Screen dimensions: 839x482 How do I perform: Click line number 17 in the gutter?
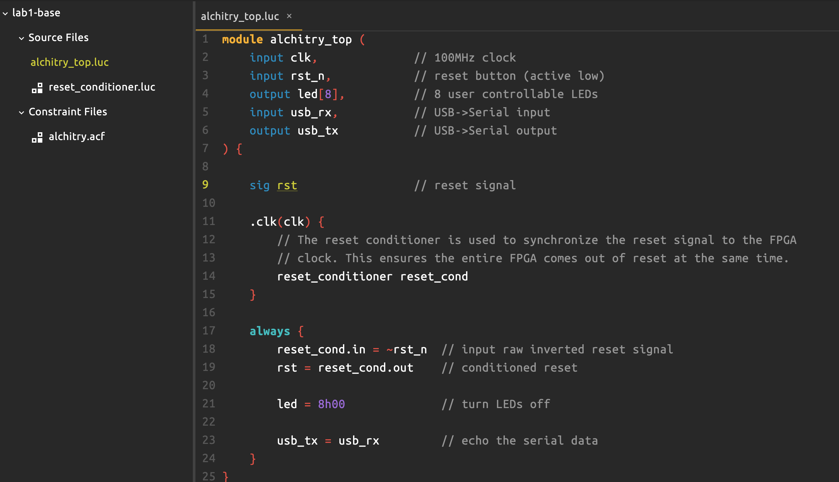click(x=208, y=331)
